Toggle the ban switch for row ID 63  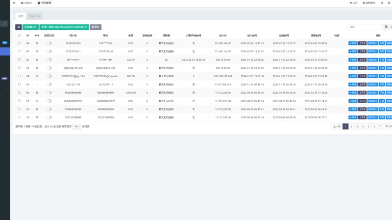49,84
